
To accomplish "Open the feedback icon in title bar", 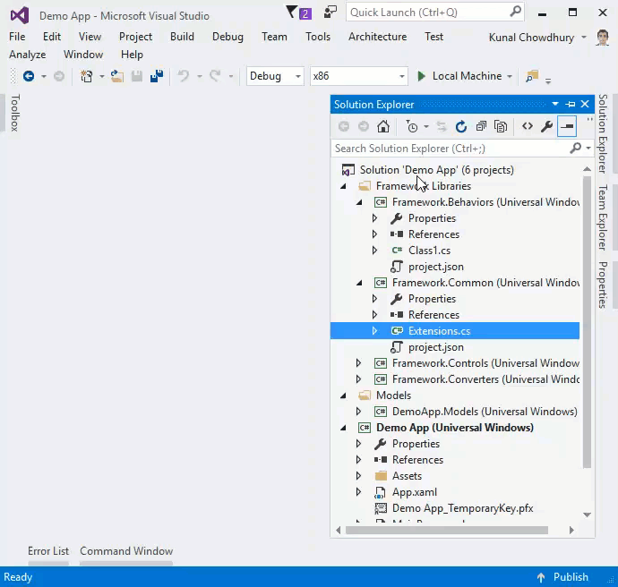I will (330, 13).
